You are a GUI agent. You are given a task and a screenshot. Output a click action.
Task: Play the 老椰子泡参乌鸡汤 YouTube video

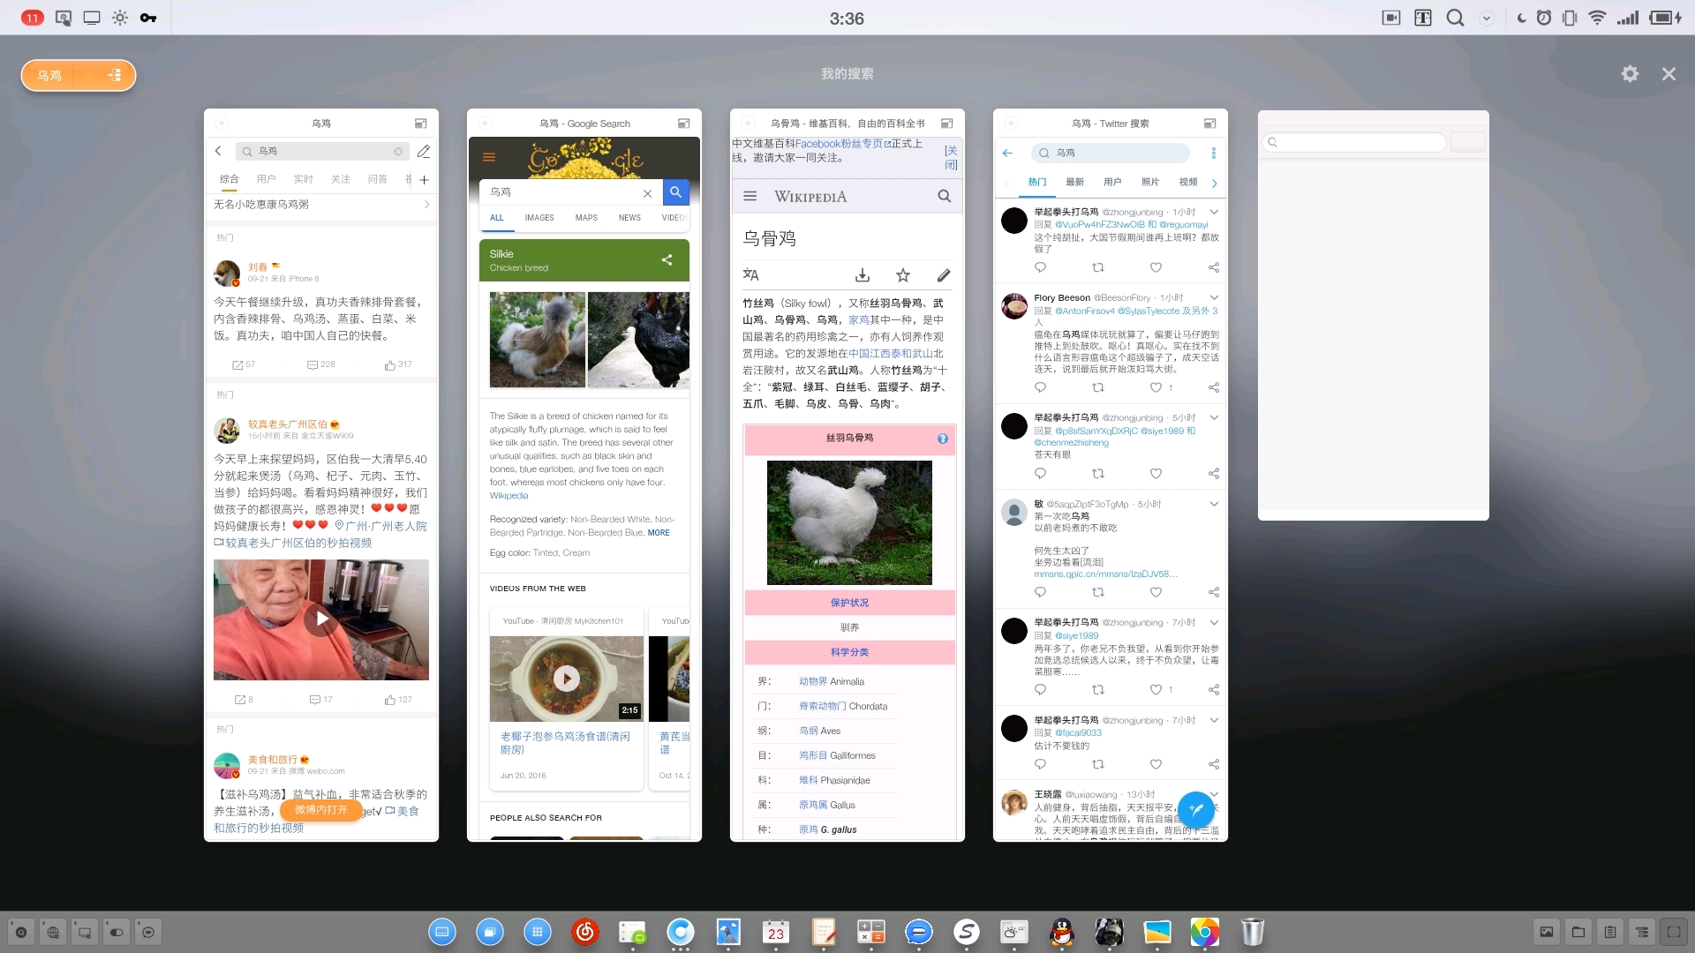pos(567,679)
